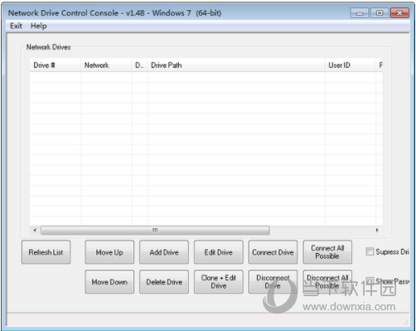Screen dimensions: 416x331
Task: Click the Disconnect Drive button
Action: tap(273, 282)
